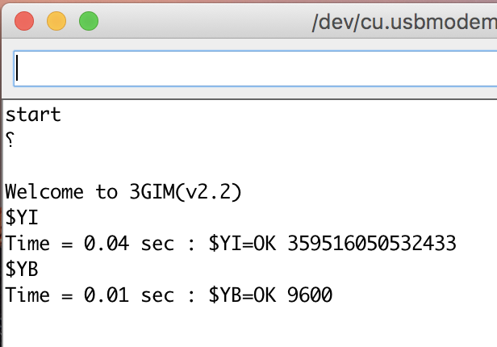This screenshot has width=497, height=347.
Task: Click the "$YB=OK" response text
Action: (x=242, y=295)
